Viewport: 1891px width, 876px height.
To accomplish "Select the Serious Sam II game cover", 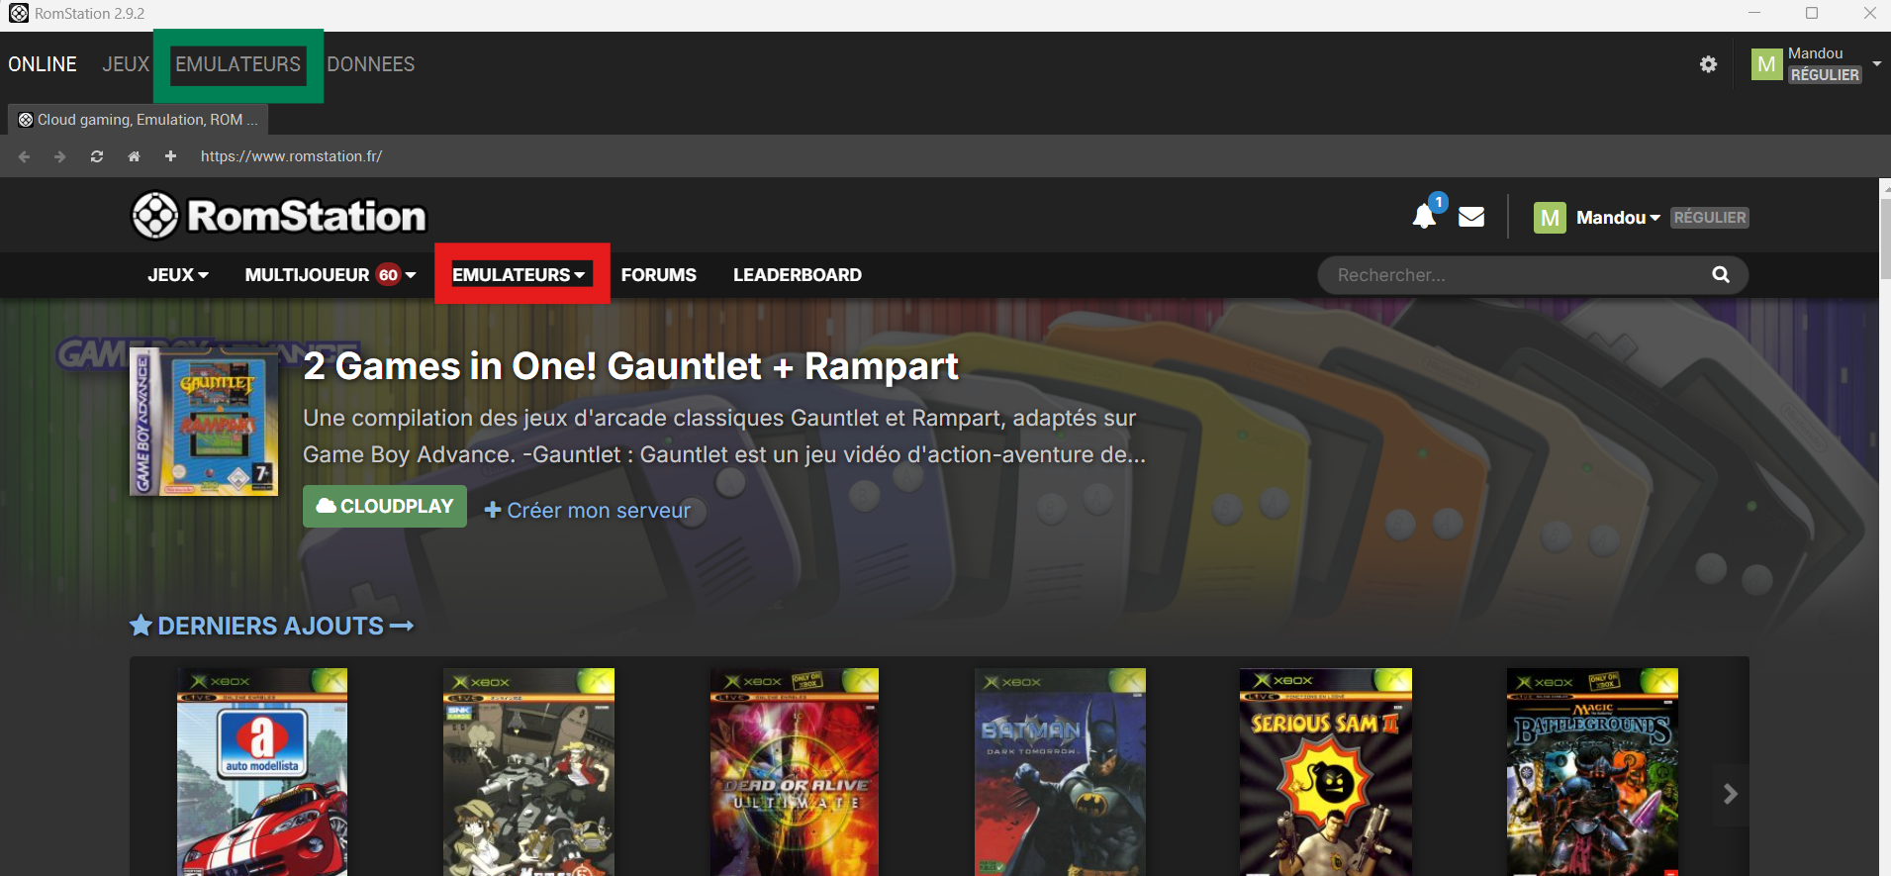I will pyautogui.click(x=1325, y=771).
